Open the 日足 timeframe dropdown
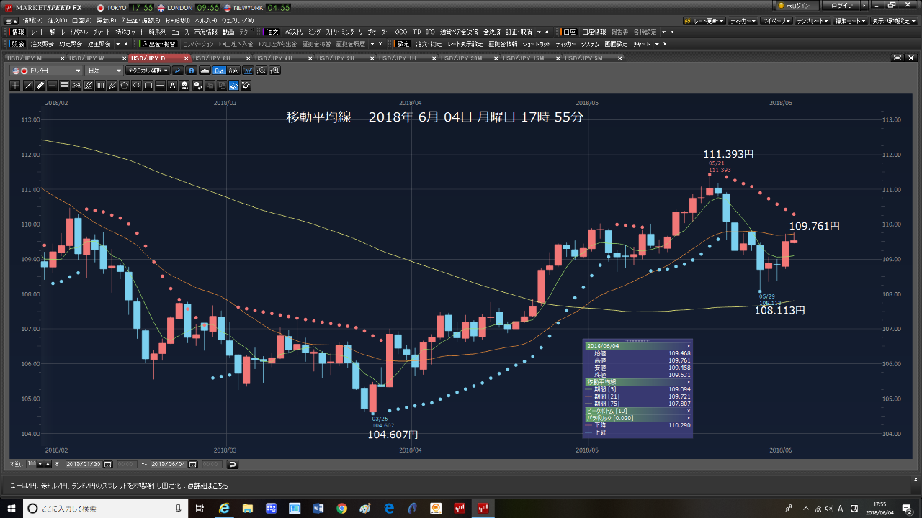This screenshot has height=518, width=922. (104, 71)
